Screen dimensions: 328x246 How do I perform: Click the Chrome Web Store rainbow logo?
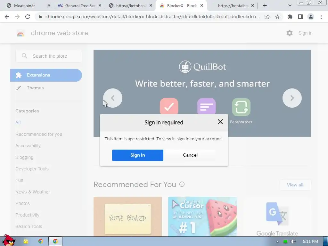20,33
